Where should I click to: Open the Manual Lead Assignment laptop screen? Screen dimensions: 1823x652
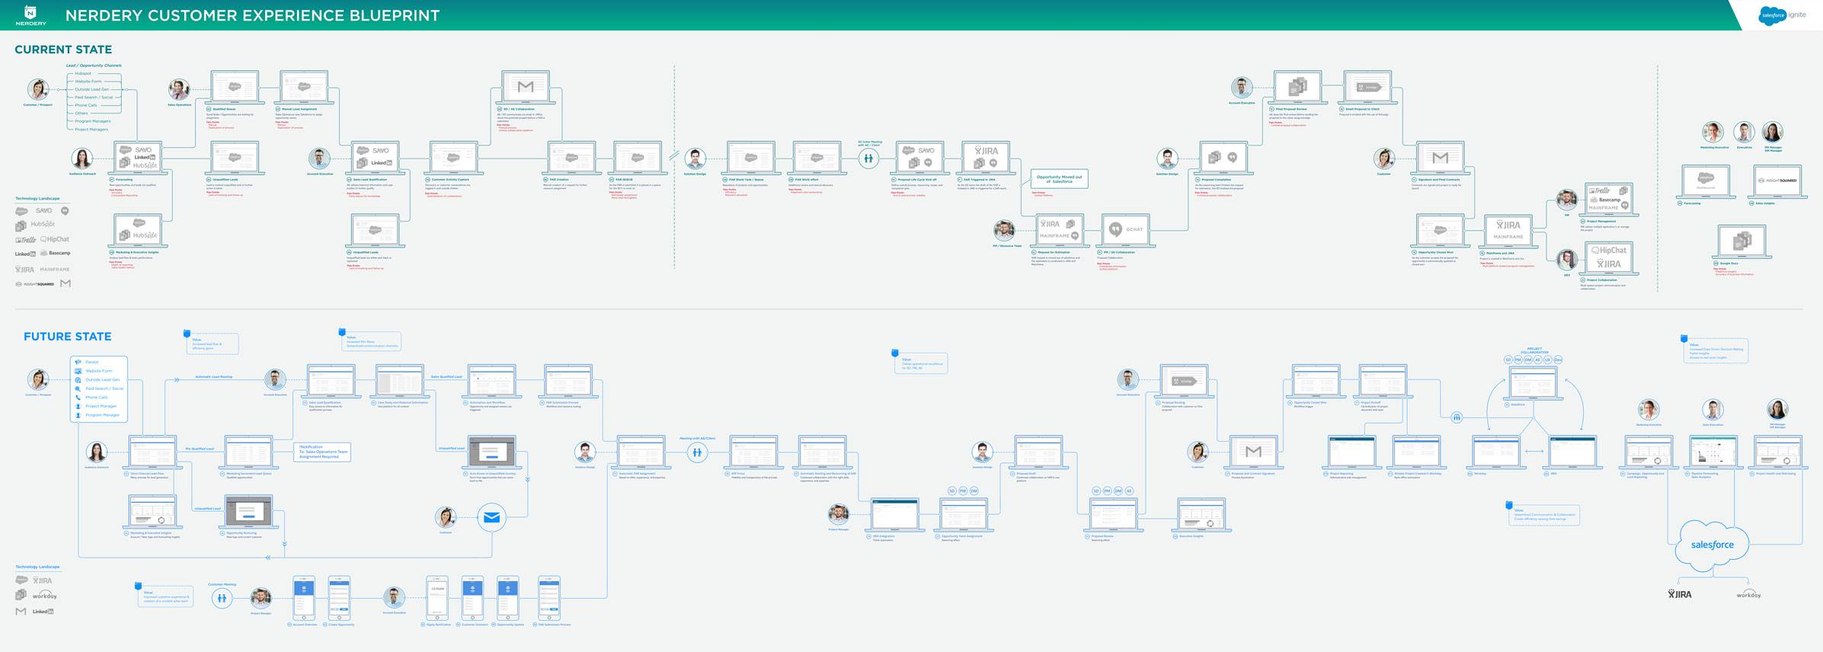304,87
